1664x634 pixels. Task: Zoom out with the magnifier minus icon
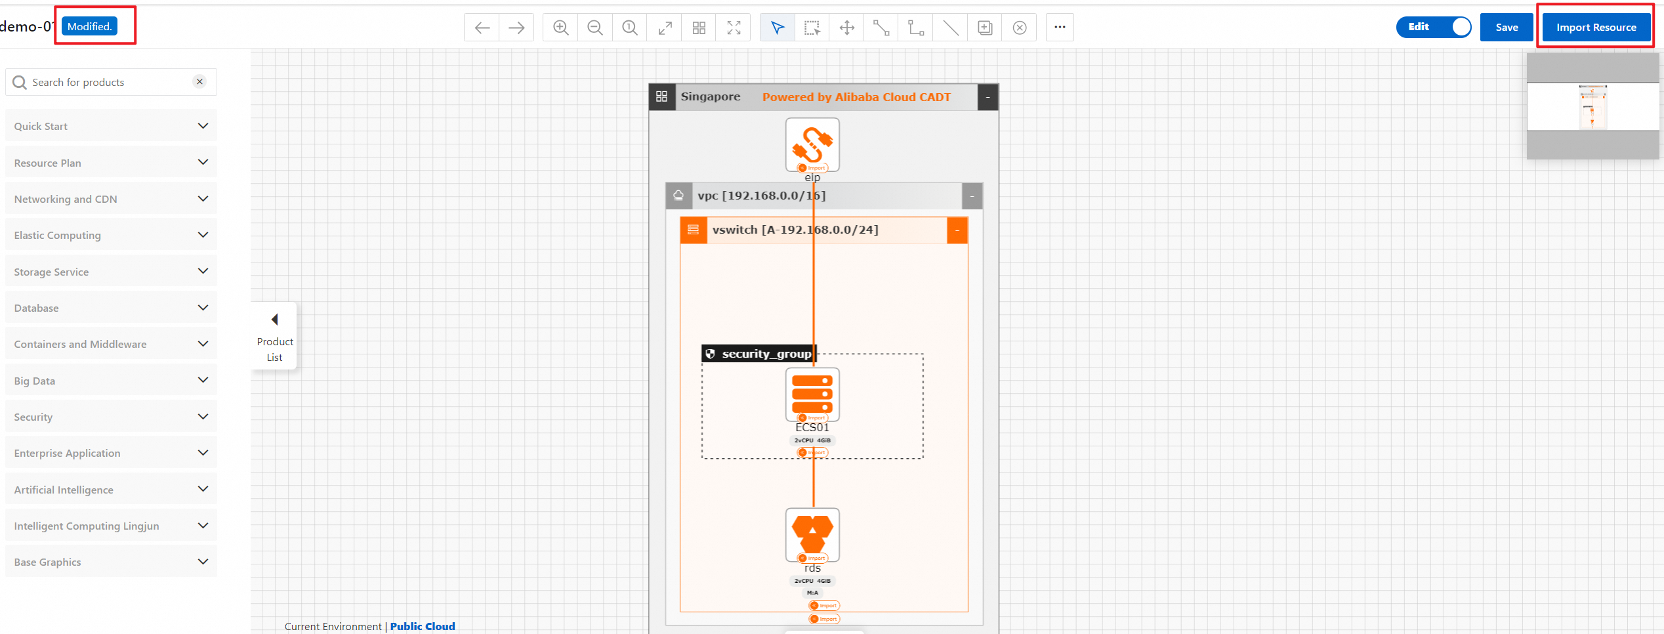(595, 28)
